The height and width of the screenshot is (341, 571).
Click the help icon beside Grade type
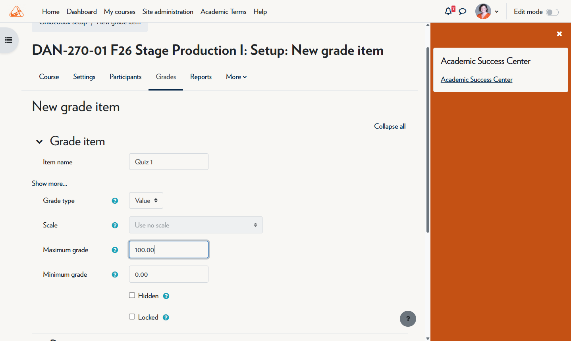[x=115, y=201]
